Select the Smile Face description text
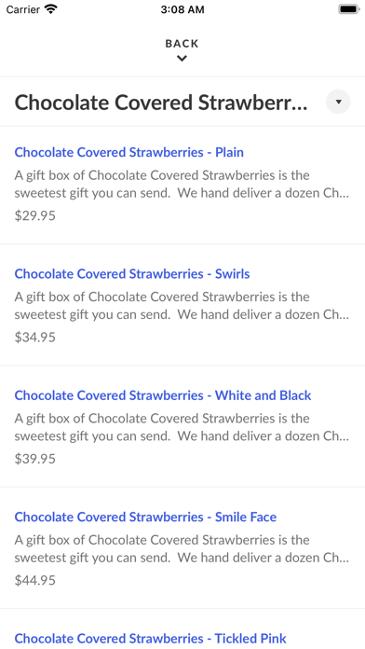Screen dimensions: 365x649 (x=182, y=548)
